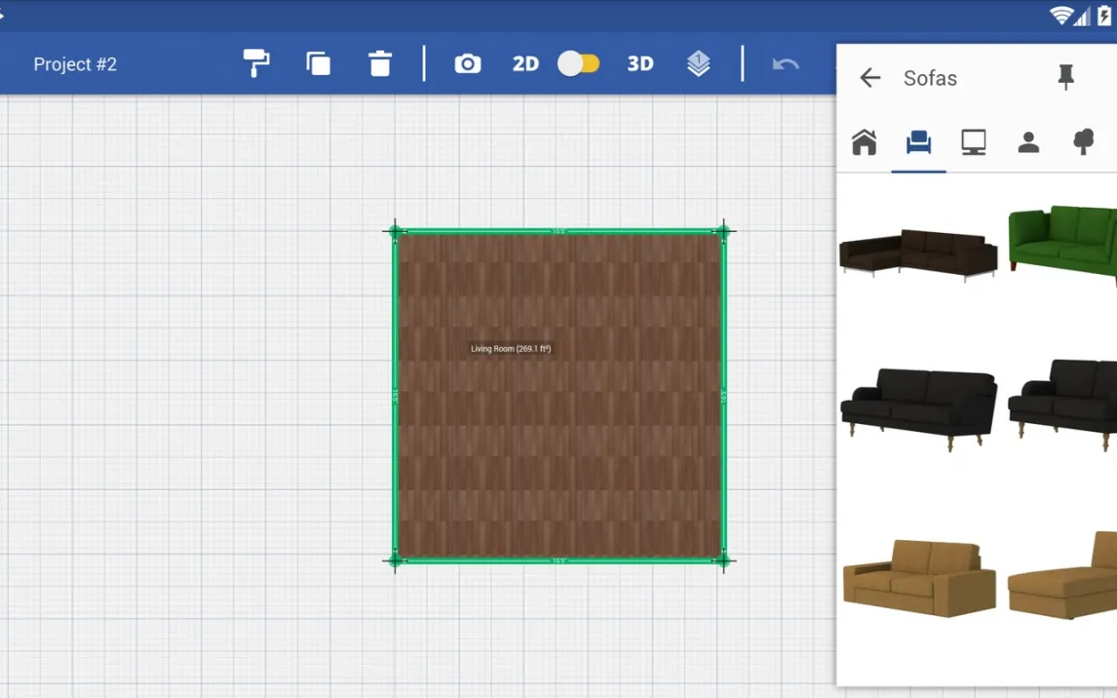
Task: Go back from Sofas category
Action: (x=869, y=78)
